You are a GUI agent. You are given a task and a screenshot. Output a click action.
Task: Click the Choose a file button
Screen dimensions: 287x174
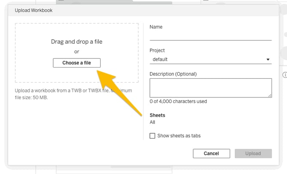coord(77,63)
